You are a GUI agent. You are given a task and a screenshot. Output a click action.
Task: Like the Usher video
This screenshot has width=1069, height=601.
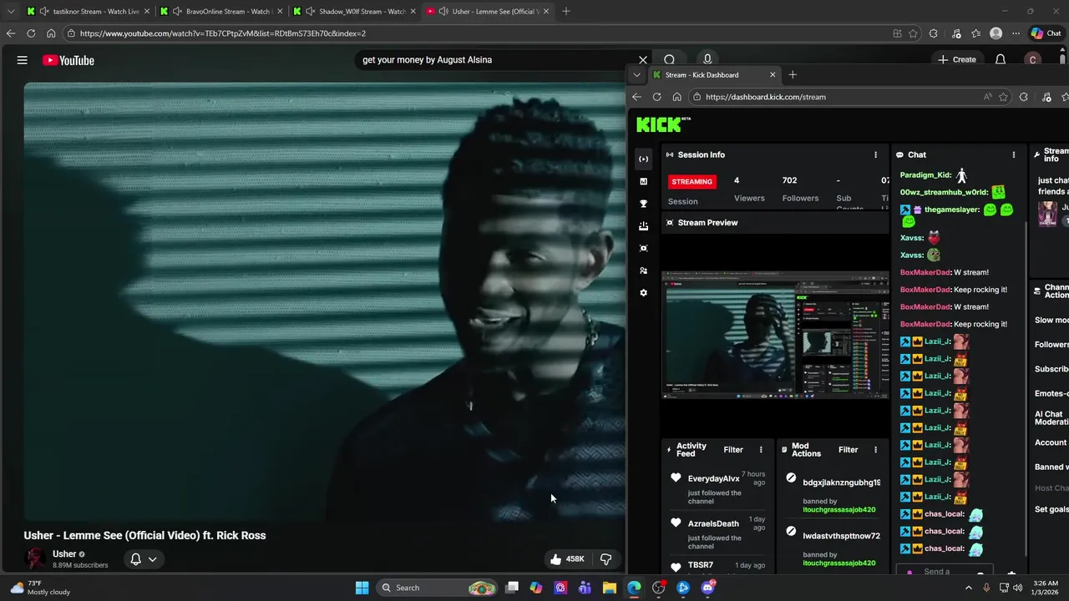(x=566, y=559)
